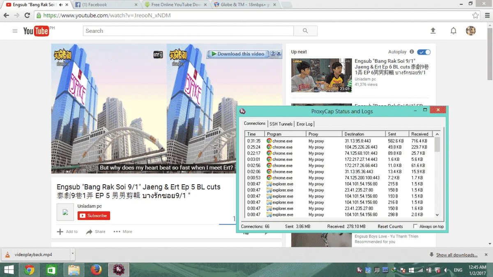Switch to the Error Log tab

[x=304, y=124]
